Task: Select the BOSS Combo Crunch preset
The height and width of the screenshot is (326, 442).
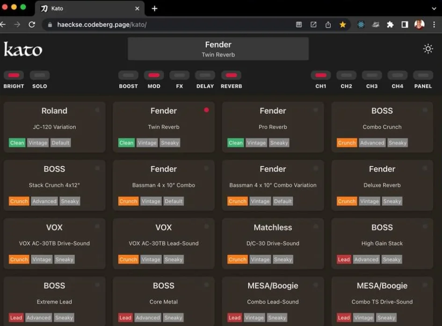Action: click(382, 127)
